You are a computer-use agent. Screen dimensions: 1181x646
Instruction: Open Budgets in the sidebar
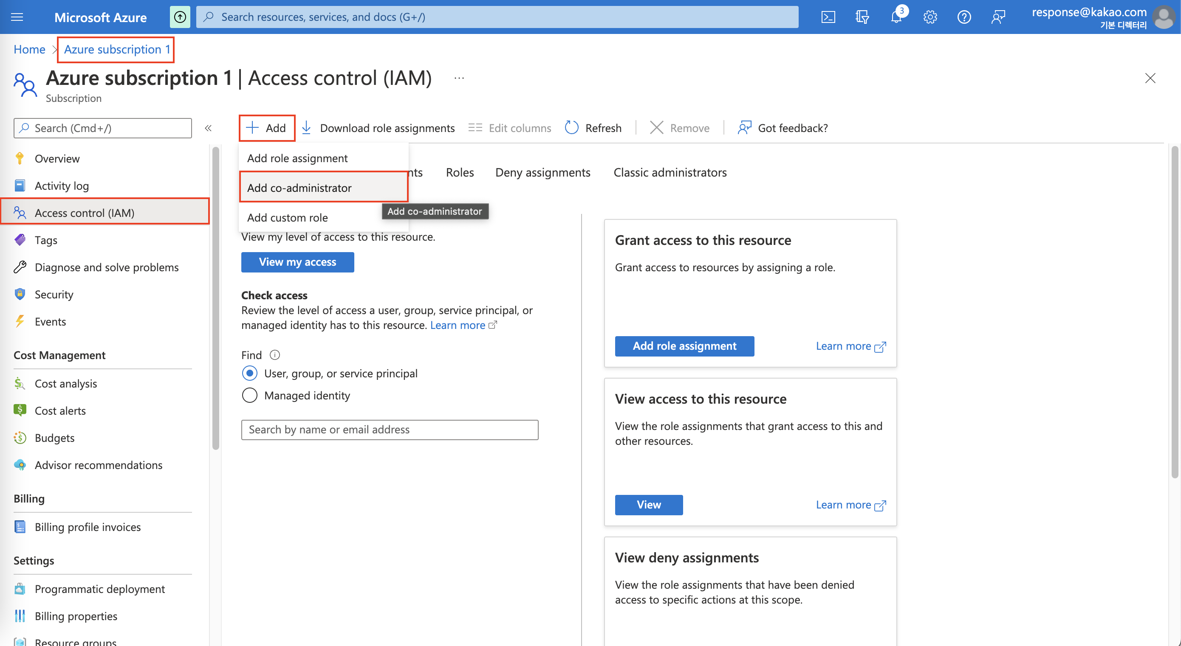pyautogui.click(x=105, y=438)
